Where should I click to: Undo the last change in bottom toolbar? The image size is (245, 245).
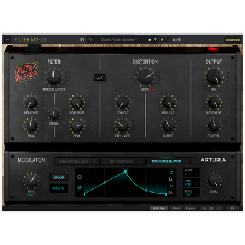coord(204,208)
